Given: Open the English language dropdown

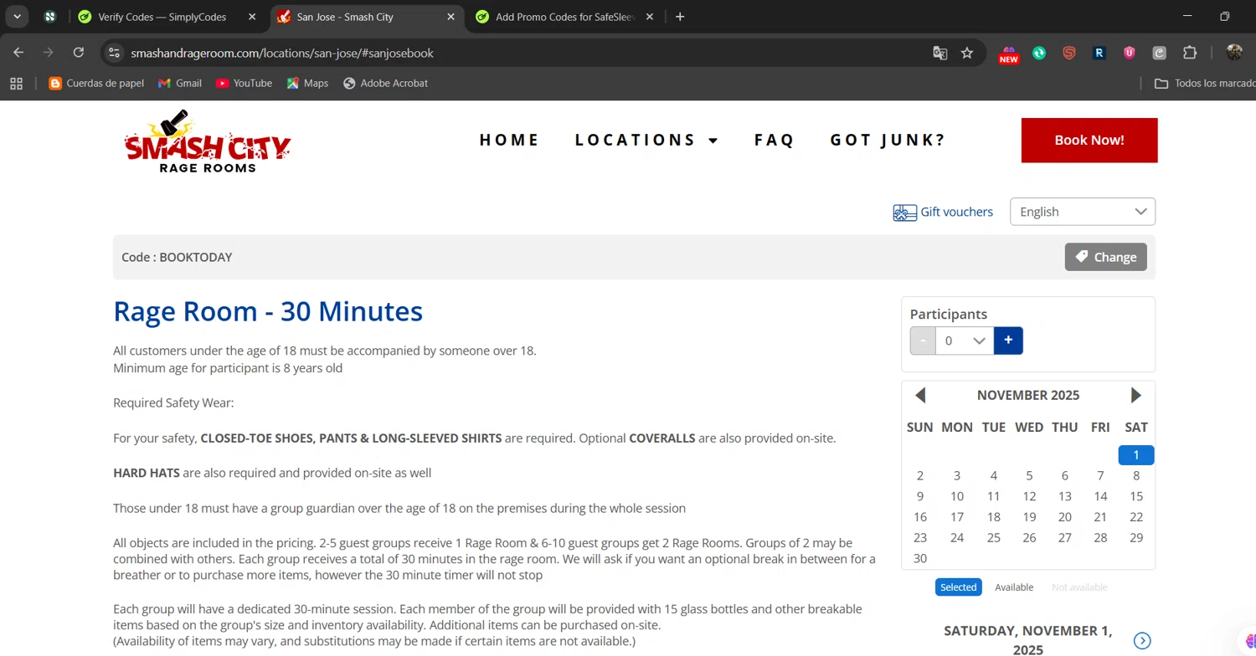Looking at the screenshot, I should pyautogui.click(x=1083, y=212).
